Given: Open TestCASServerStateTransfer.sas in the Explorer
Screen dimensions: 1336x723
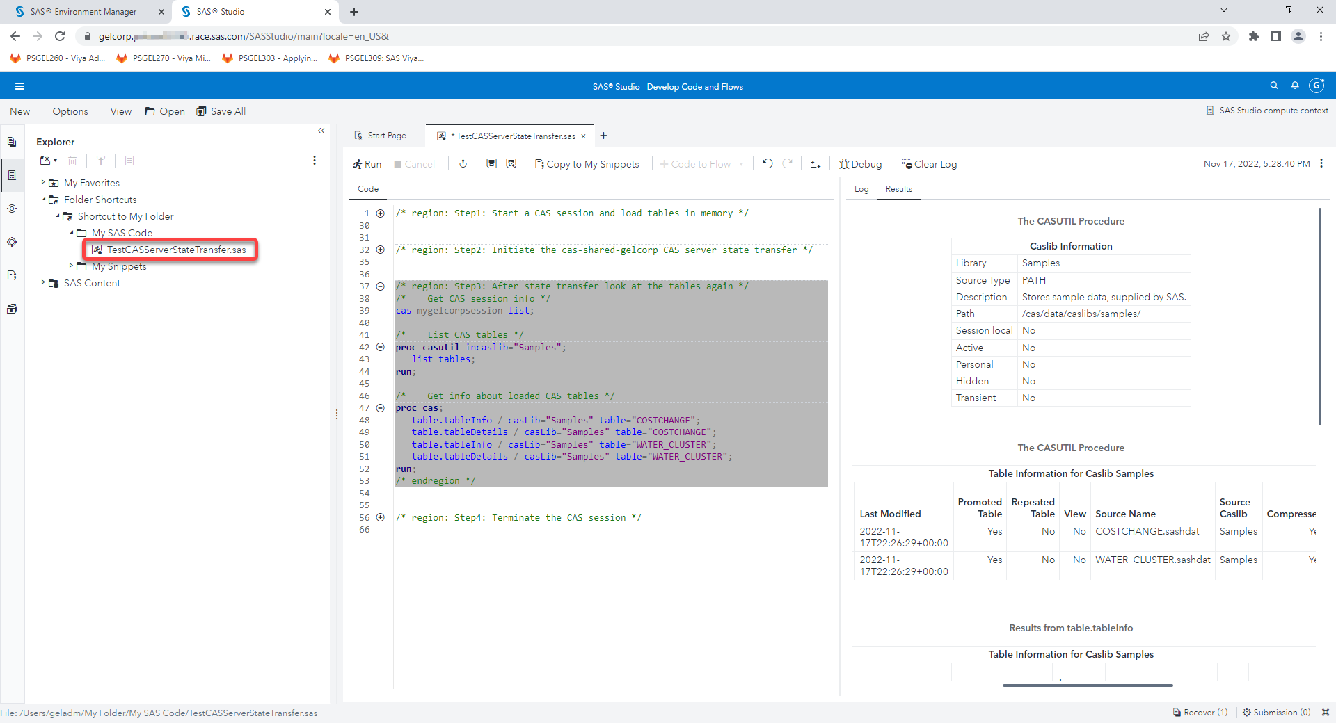Looking at the screenshot, I should click(x=177, y=250).
